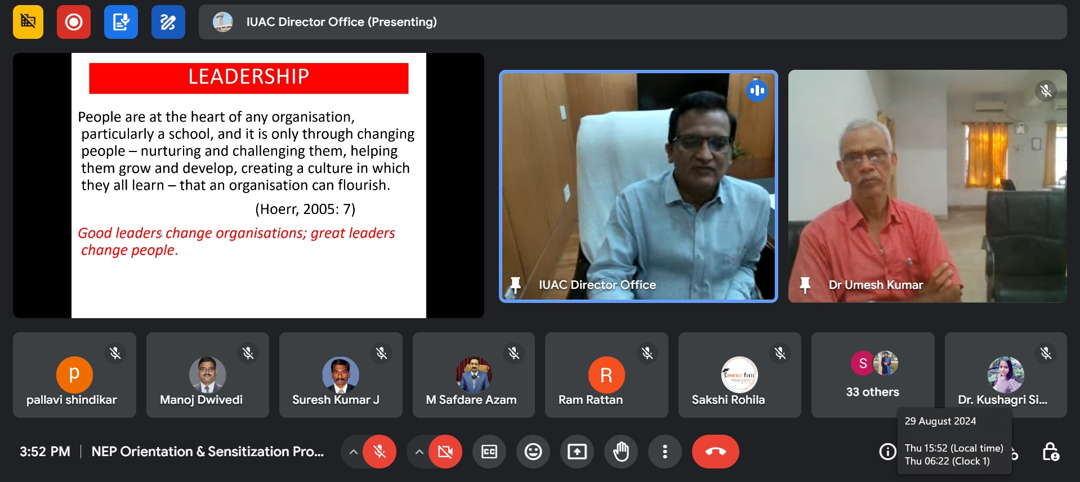Open meeting details info icon

(887, 452)
